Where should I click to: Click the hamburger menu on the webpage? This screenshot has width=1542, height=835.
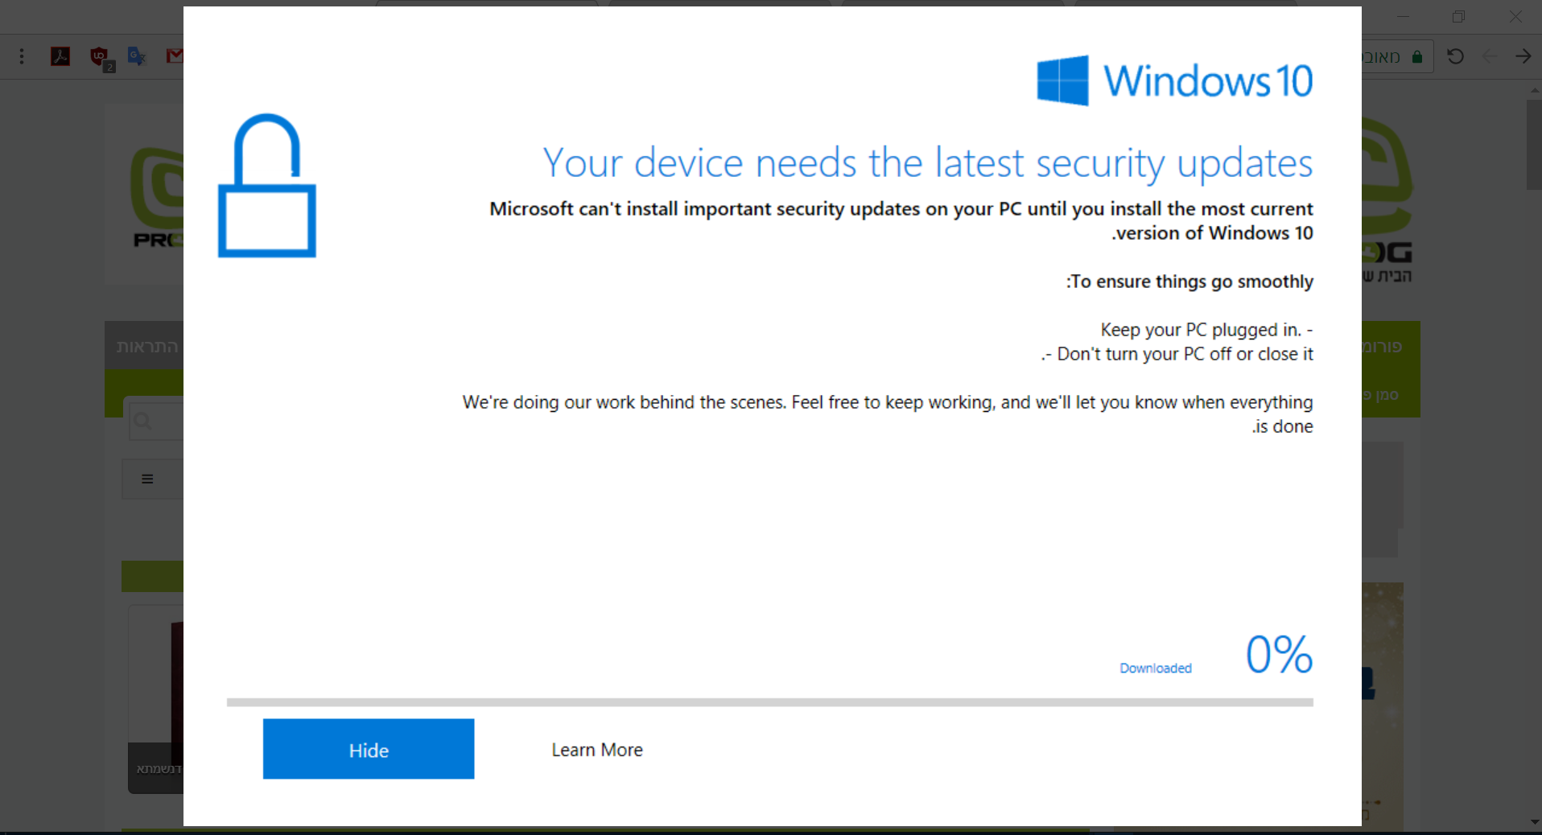tap(147, 479)
